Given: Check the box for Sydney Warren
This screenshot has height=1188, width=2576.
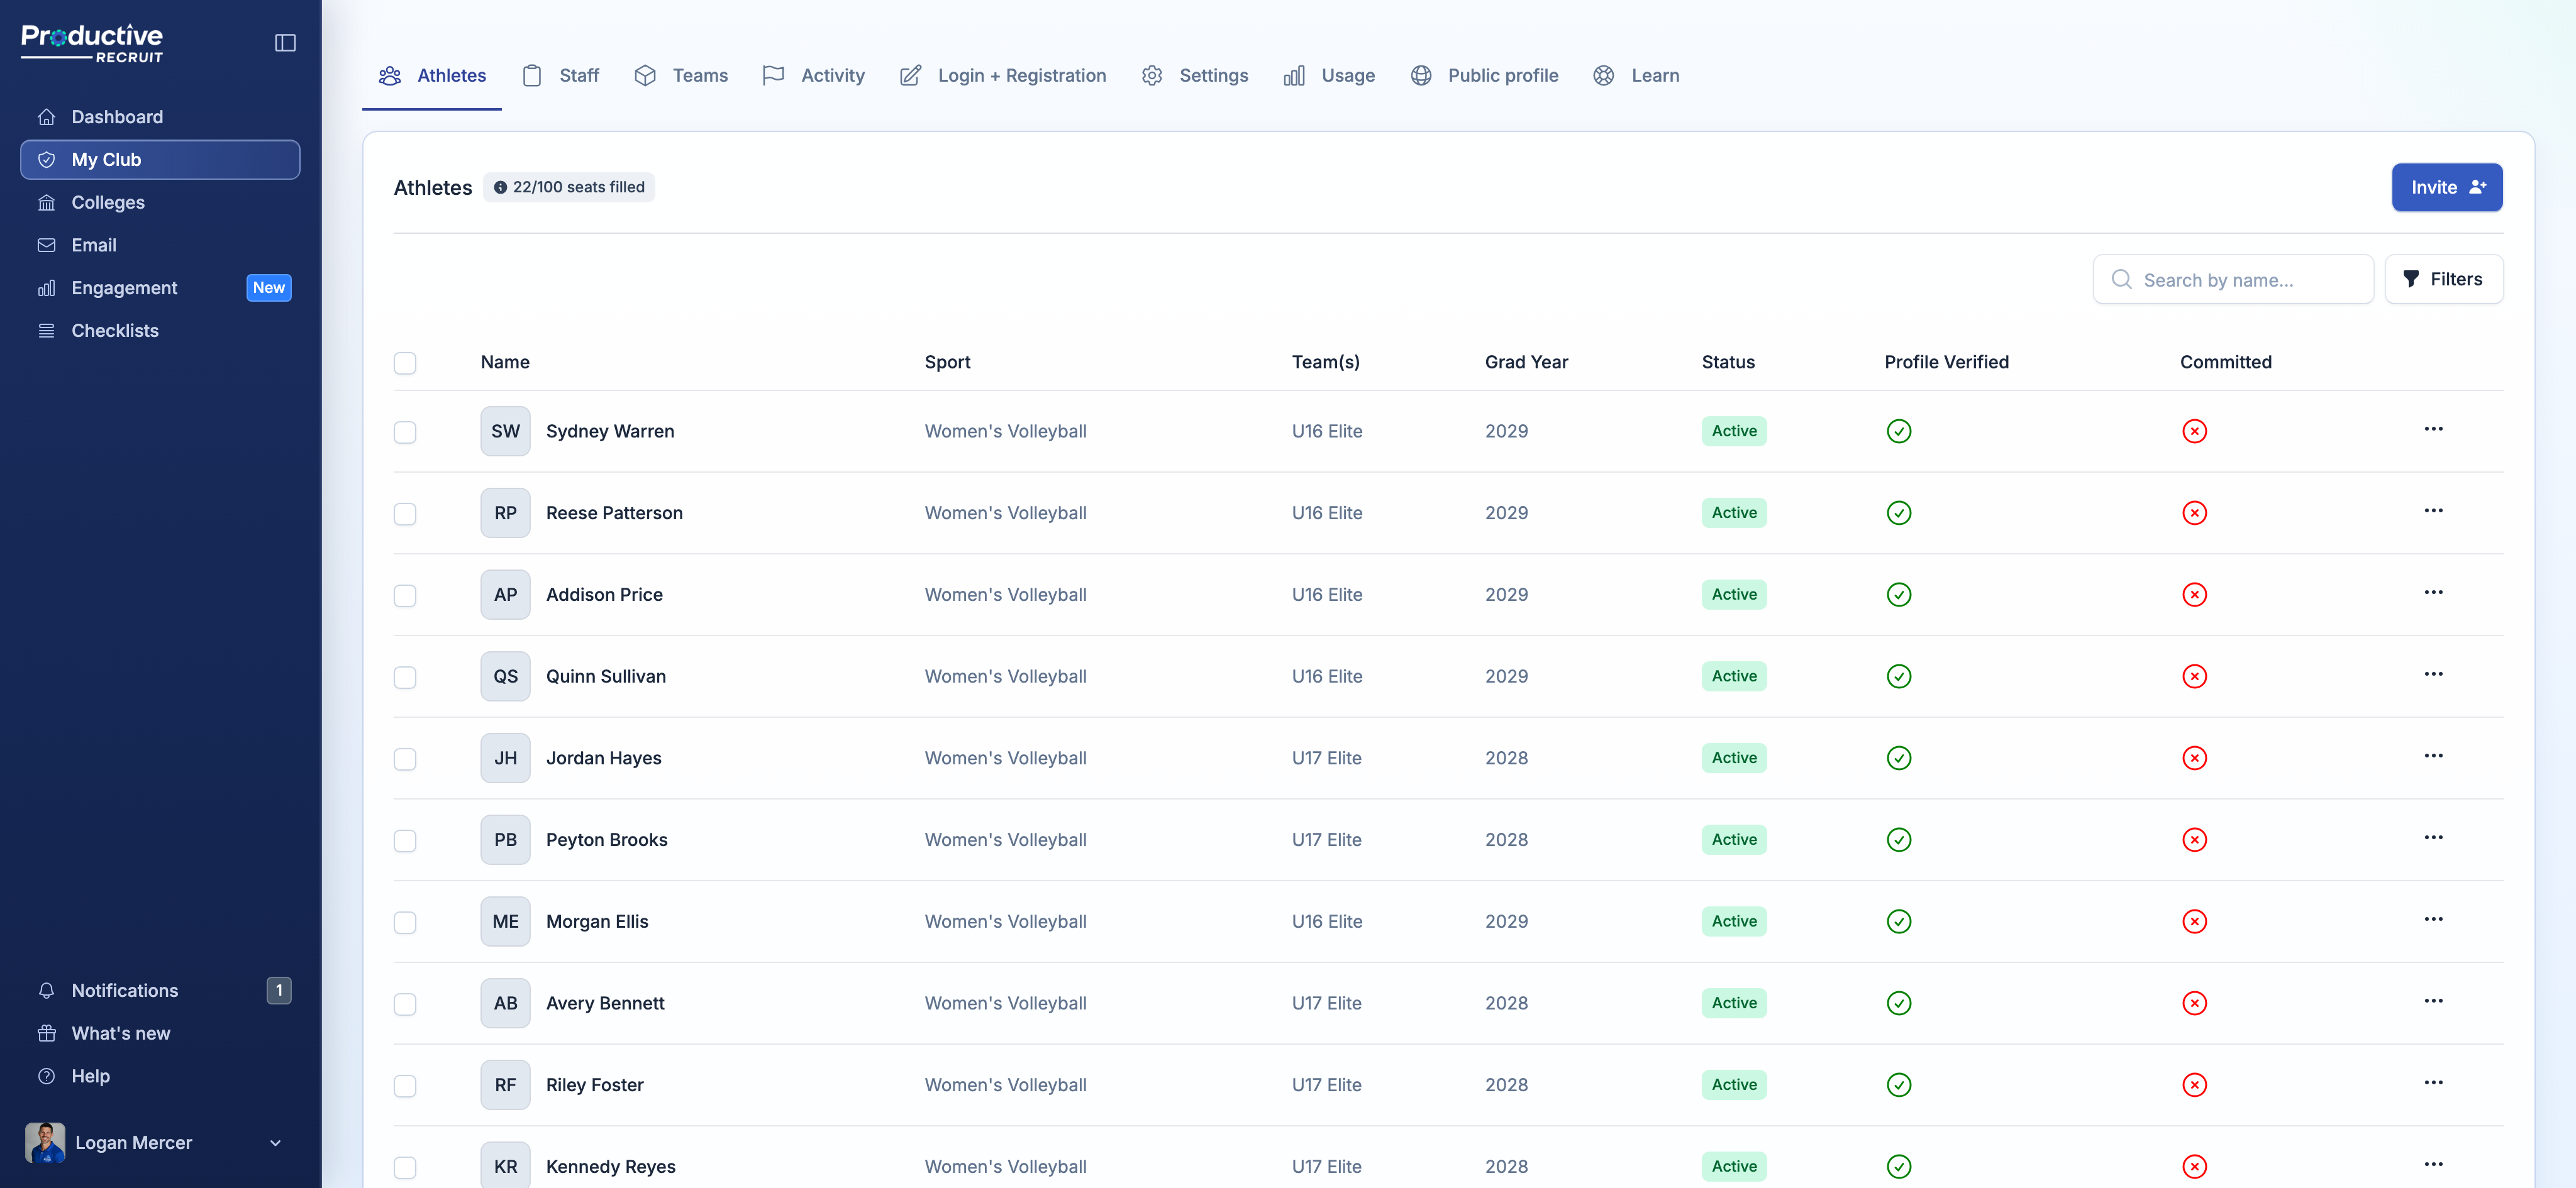Looking at the screenshot, I should tap(405, 432).
